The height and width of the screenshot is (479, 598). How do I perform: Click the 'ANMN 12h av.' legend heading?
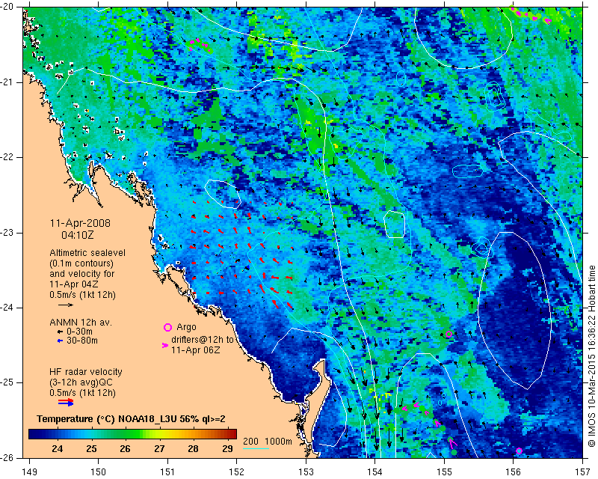point(81,323)
